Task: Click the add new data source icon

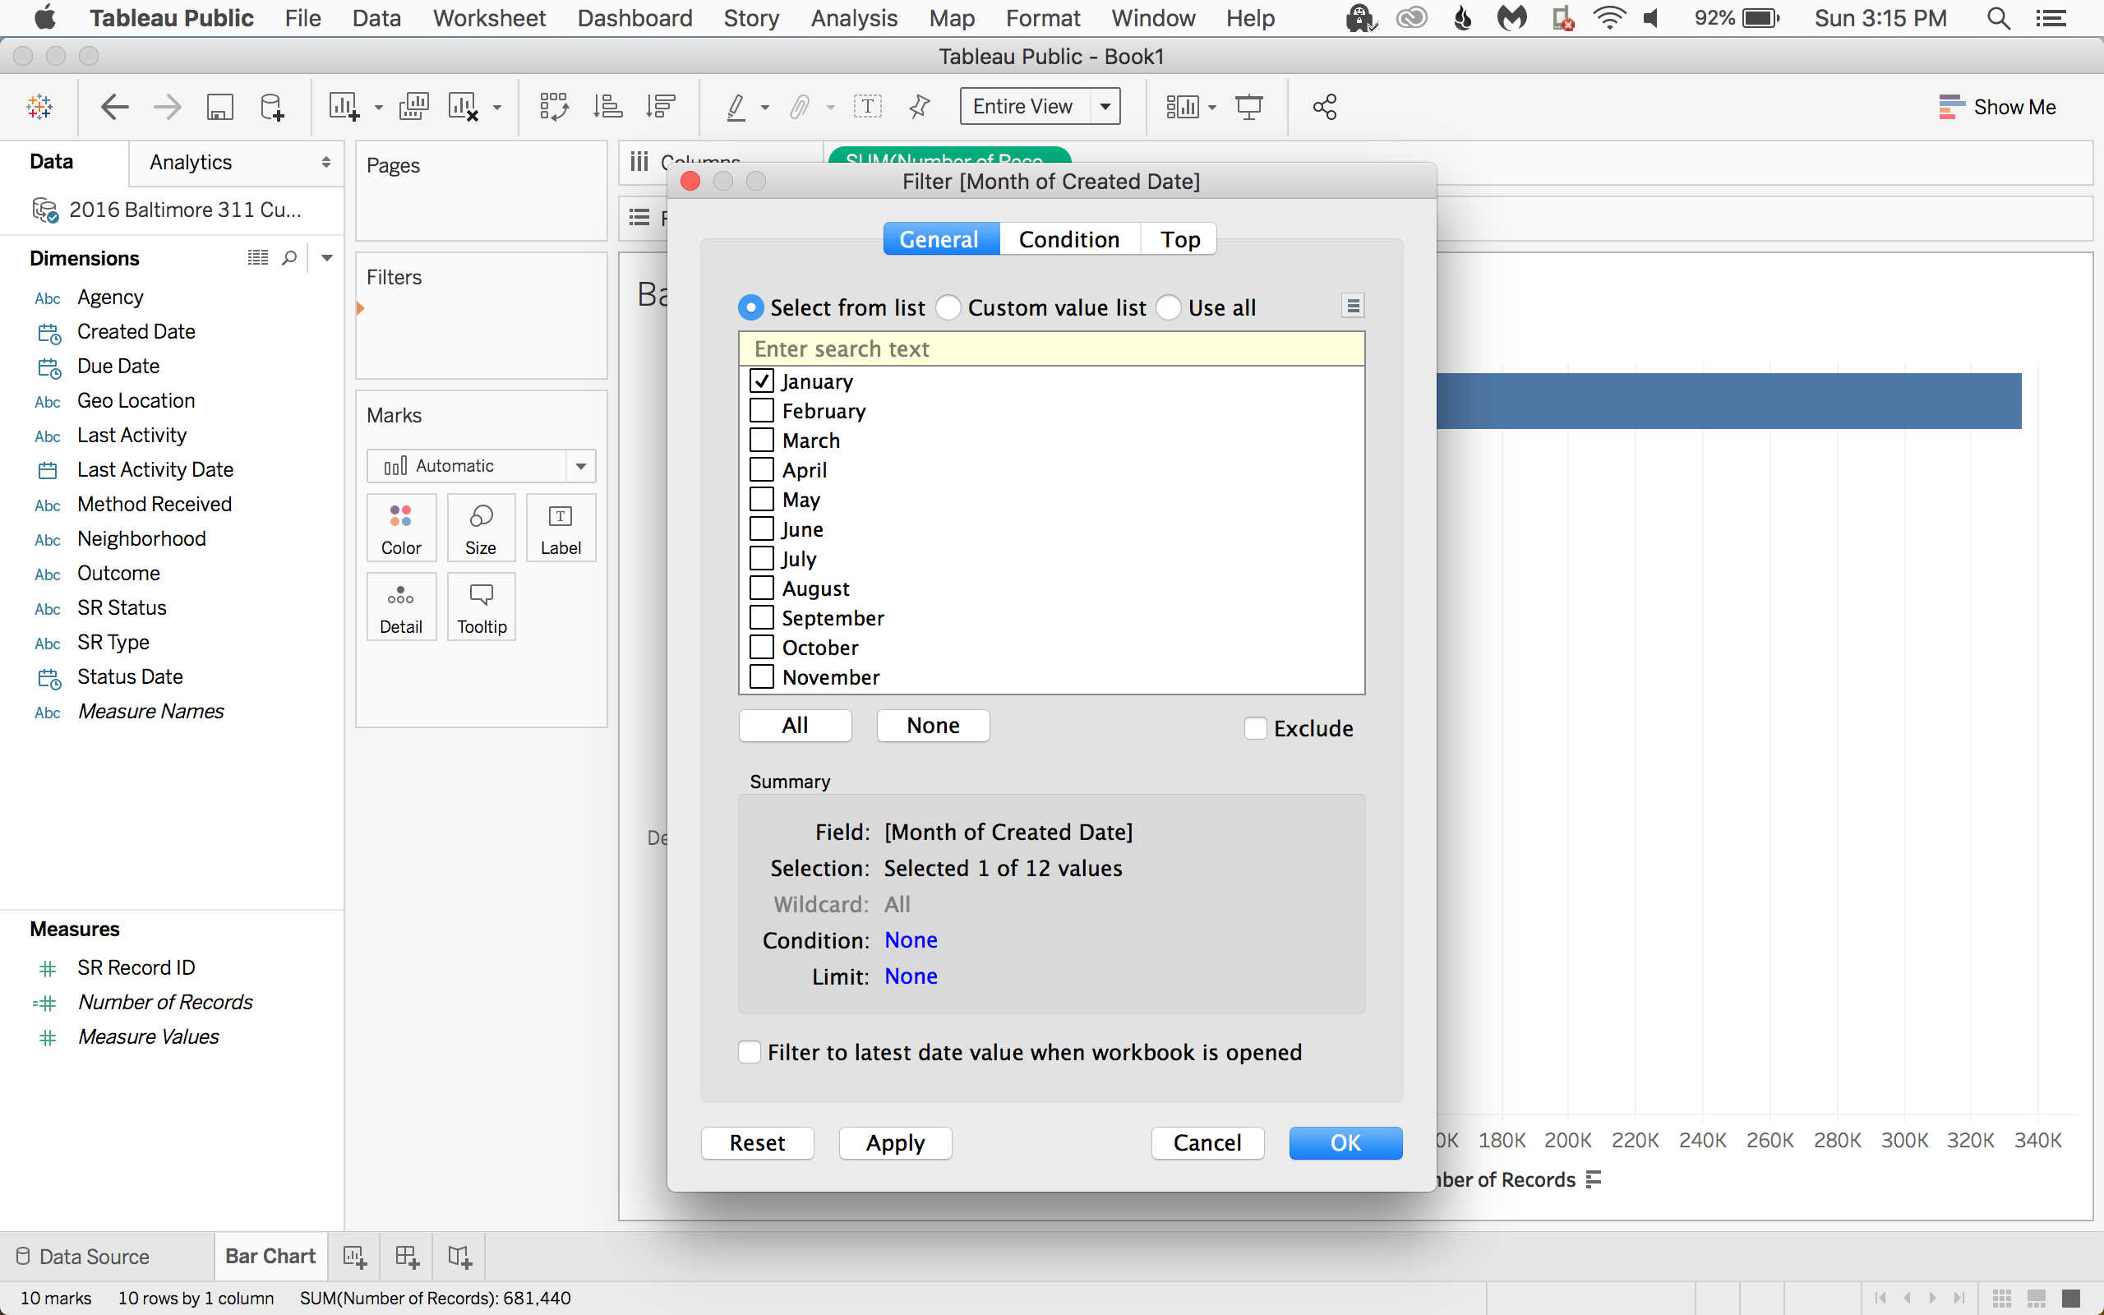Action: point(272,107)
